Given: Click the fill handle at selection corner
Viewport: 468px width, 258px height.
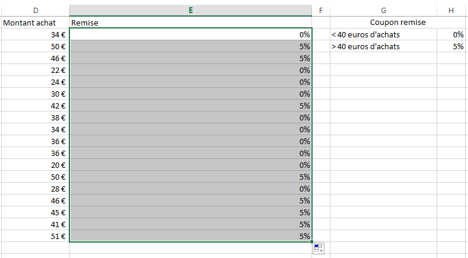Looking at the screenshot, I should (x=311, y=241).
